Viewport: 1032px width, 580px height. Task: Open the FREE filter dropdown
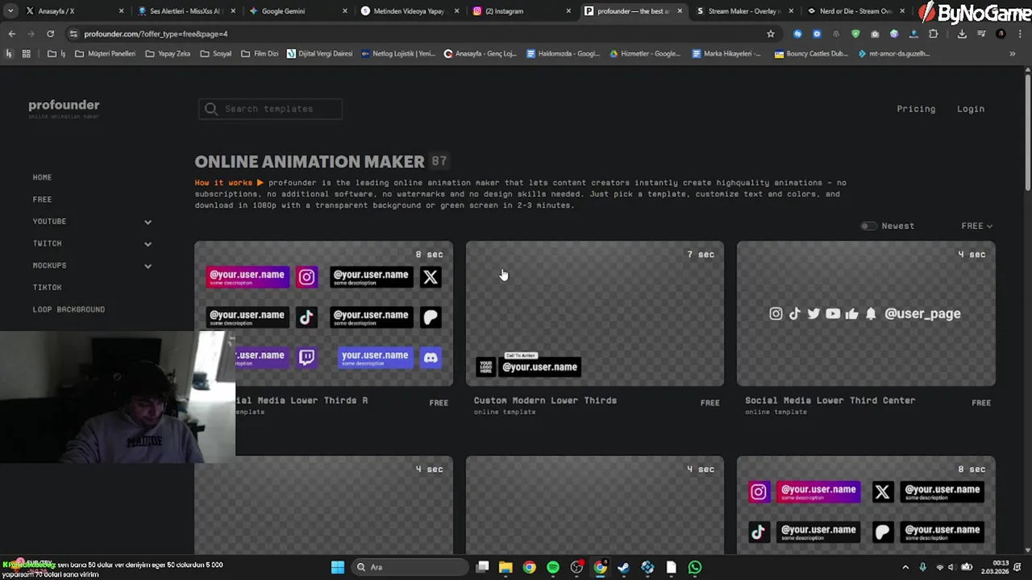(x=976, y=226)
